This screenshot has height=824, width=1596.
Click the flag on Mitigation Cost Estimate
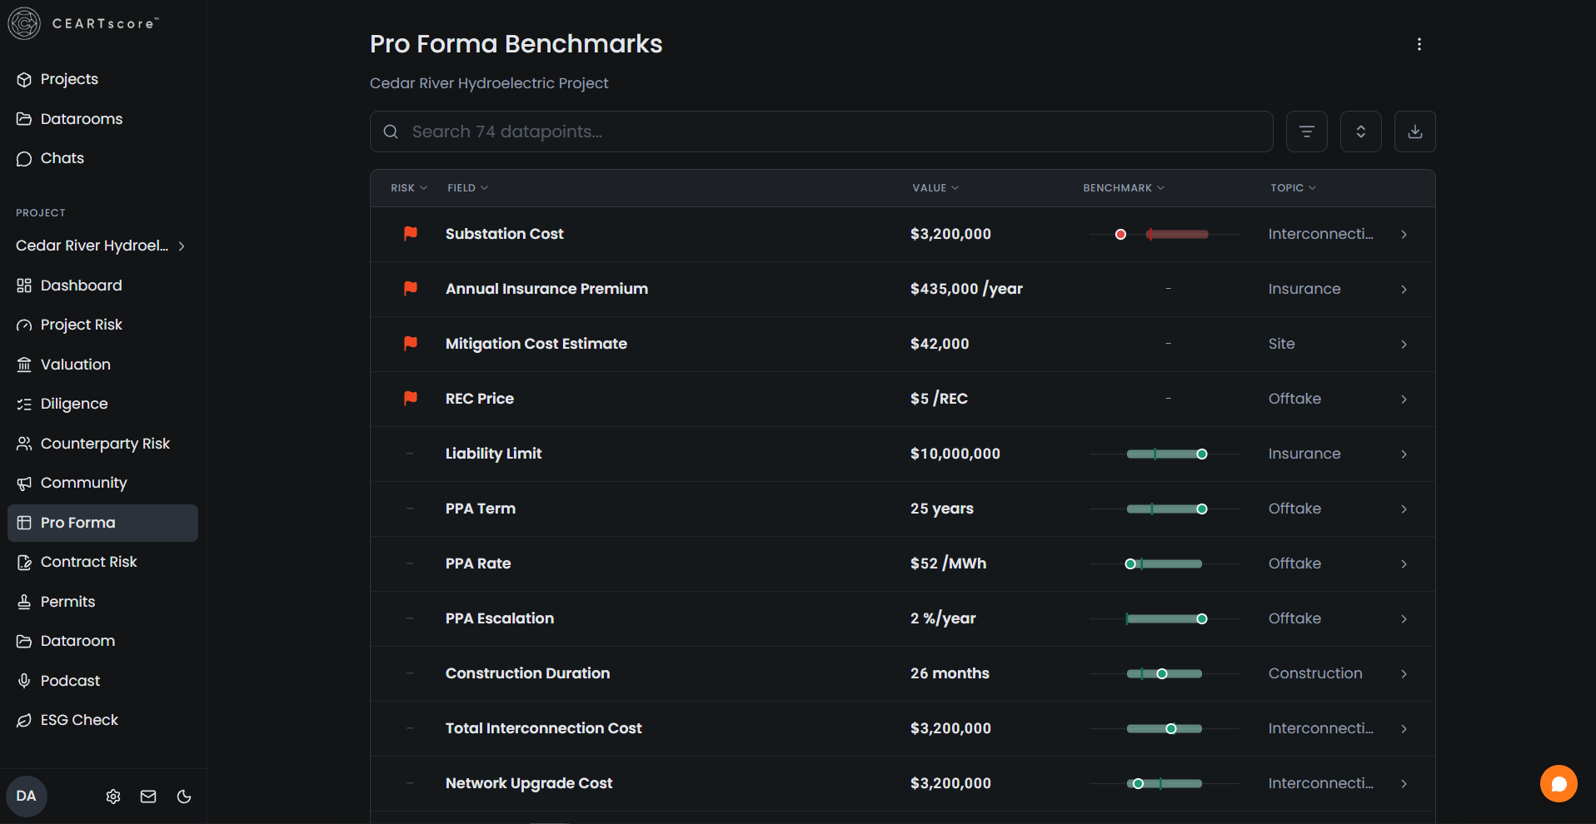point(411,344)
